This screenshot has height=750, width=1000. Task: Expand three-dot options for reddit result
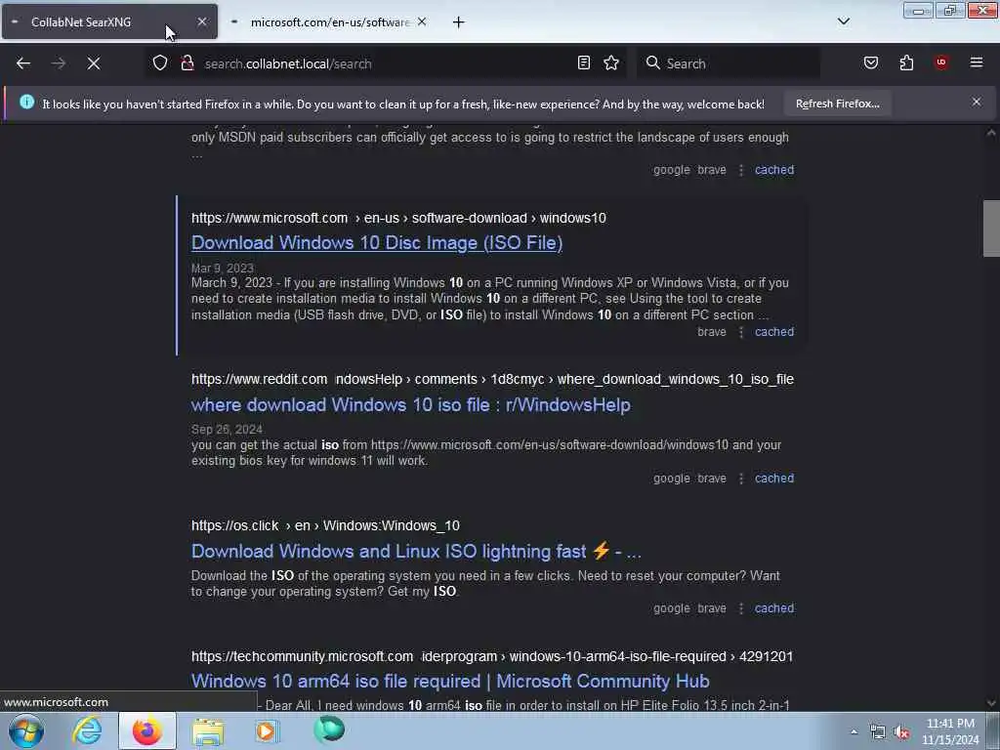point(740,479)
